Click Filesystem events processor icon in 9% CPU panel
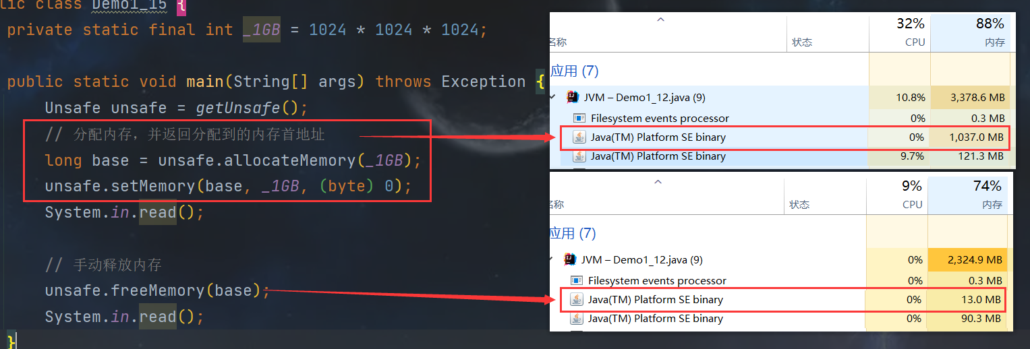Image resolution: width=1030 pixels, height=349 pixels. [577, 280]
